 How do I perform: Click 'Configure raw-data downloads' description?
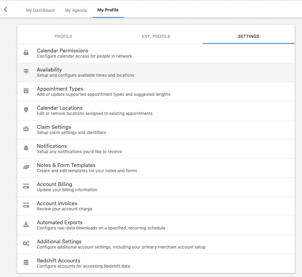click(101, 228)
